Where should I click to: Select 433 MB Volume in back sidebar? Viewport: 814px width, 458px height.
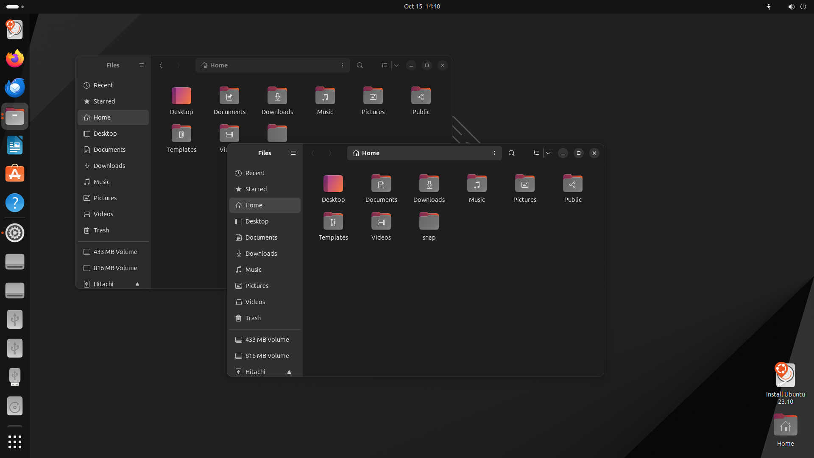(113, 252)
